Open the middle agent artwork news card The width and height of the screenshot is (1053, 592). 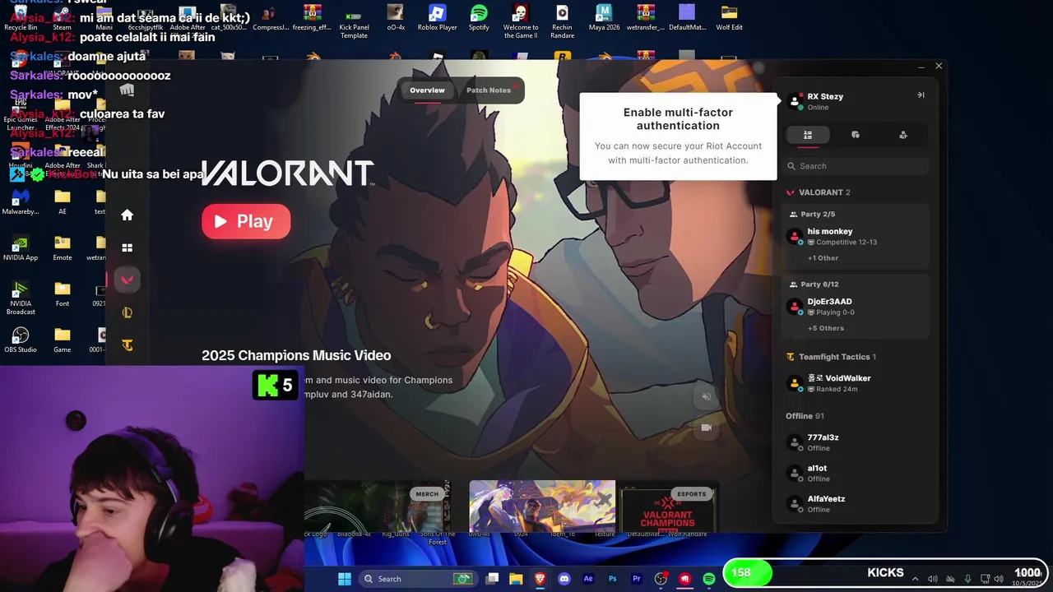[542, 506]
